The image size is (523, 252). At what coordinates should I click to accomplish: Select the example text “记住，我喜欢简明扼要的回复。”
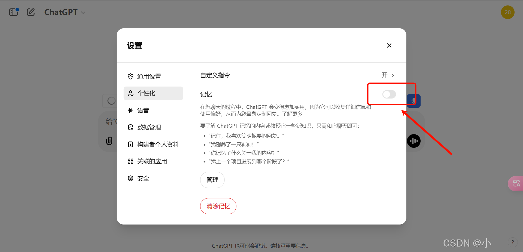point(247,136)
